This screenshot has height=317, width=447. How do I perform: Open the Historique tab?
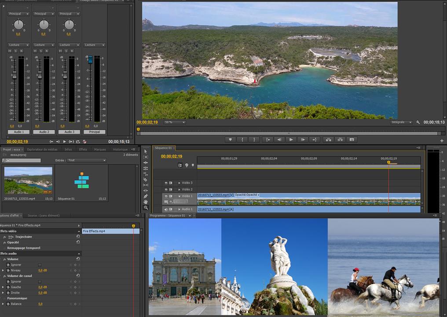(120, 150)
